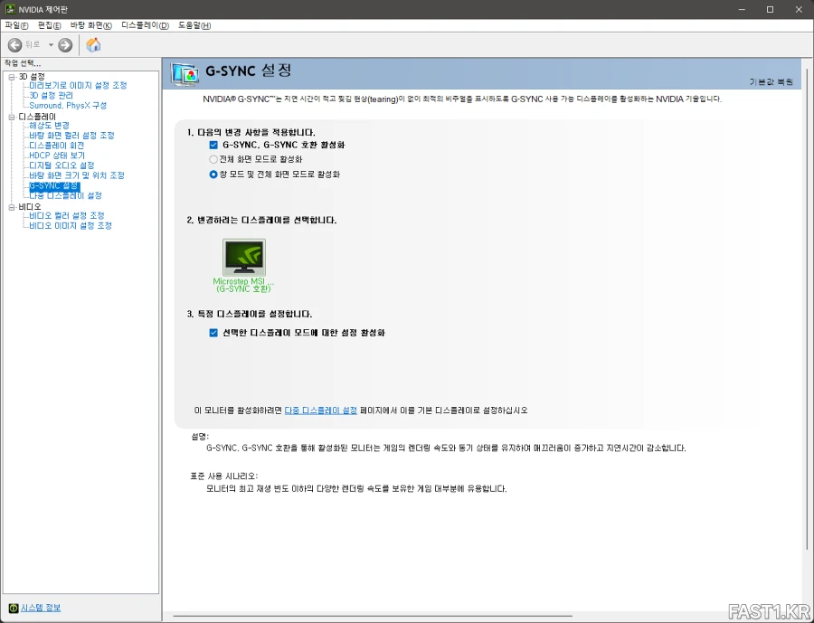
Task: Click the G-SYNC page header icon
Action: click(x=185, y=74)
